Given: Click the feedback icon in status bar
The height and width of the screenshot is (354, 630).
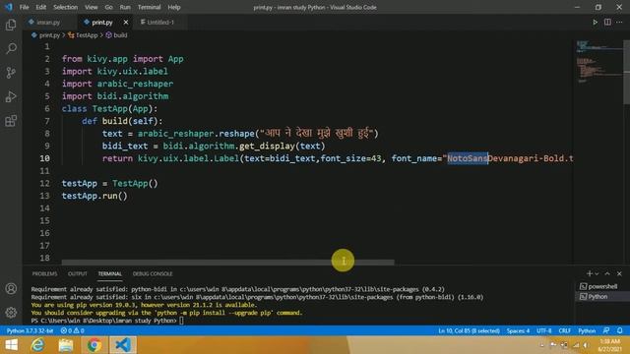Looking at the screenshot, I should (x=606, y=330).
